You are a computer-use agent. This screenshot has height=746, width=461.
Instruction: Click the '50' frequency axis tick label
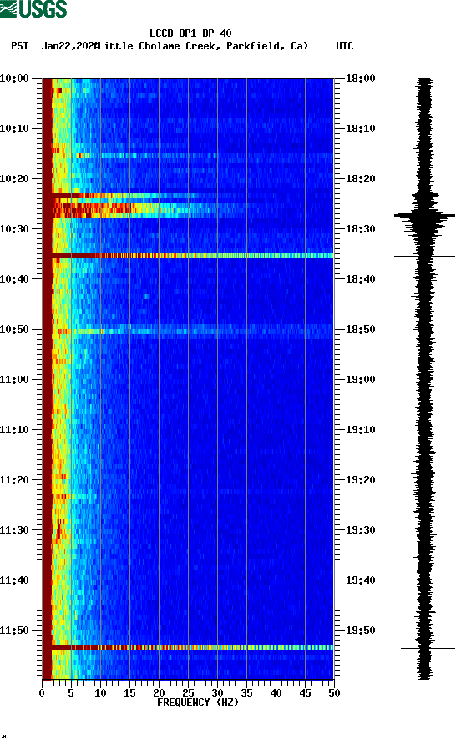coord(334,693)
